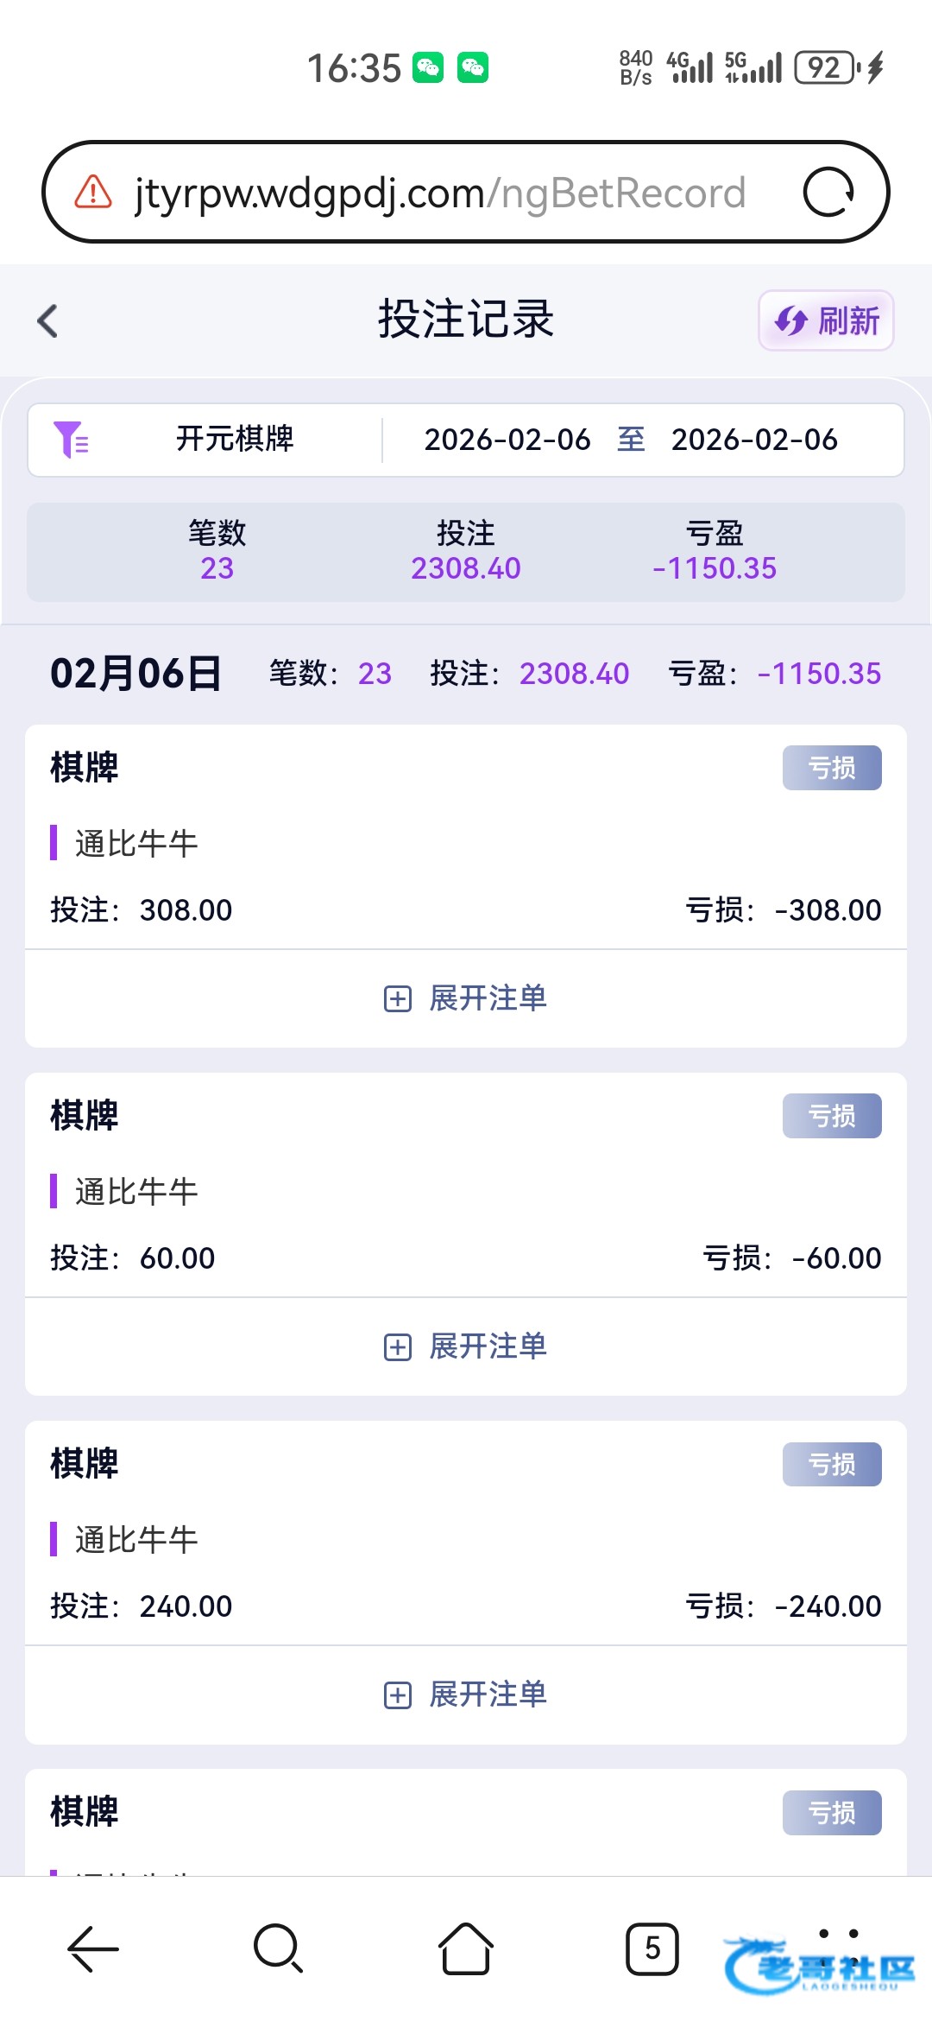Open the tab switcher showing 5 tabs
The width and height of the screenshot is (932, 2021).
coord(652,1948)
